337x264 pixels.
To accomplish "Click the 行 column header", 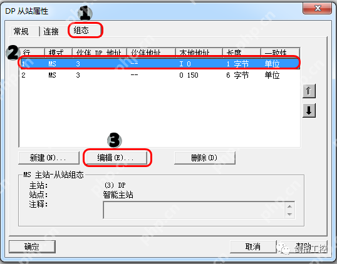I will 32,53.
